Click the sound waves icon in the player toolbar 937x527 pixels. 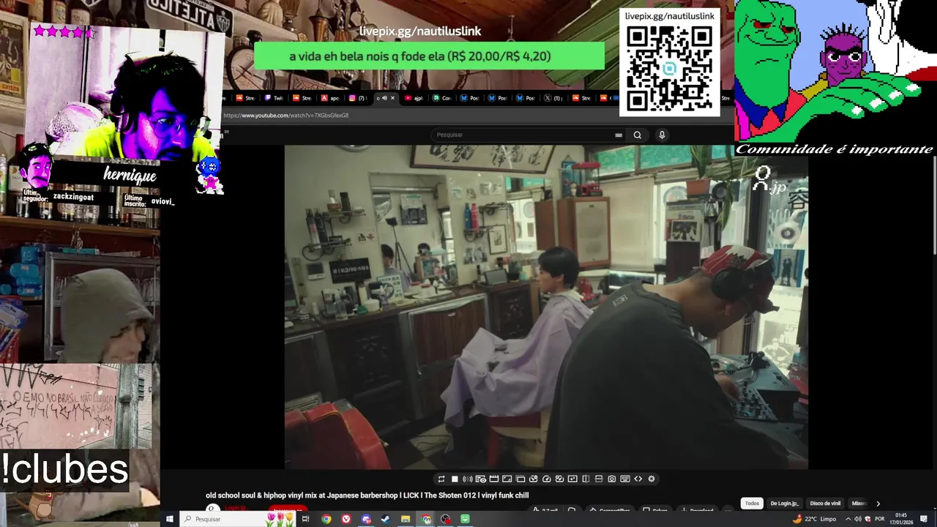(x=468, y=479)
